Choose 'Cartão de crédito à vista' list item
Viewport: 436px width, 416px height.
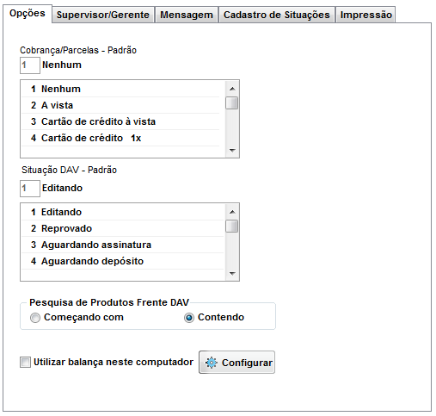click(x=120, y=121)
